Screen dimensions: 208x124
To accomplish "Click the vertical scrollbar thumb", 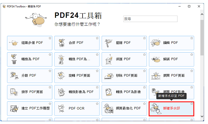I will point(202,38).
